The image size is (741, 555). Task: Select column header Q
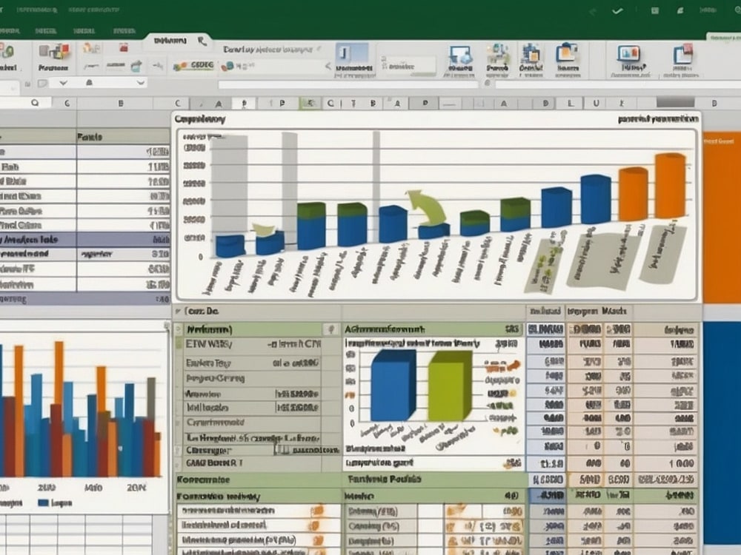(x=35, y=102)
